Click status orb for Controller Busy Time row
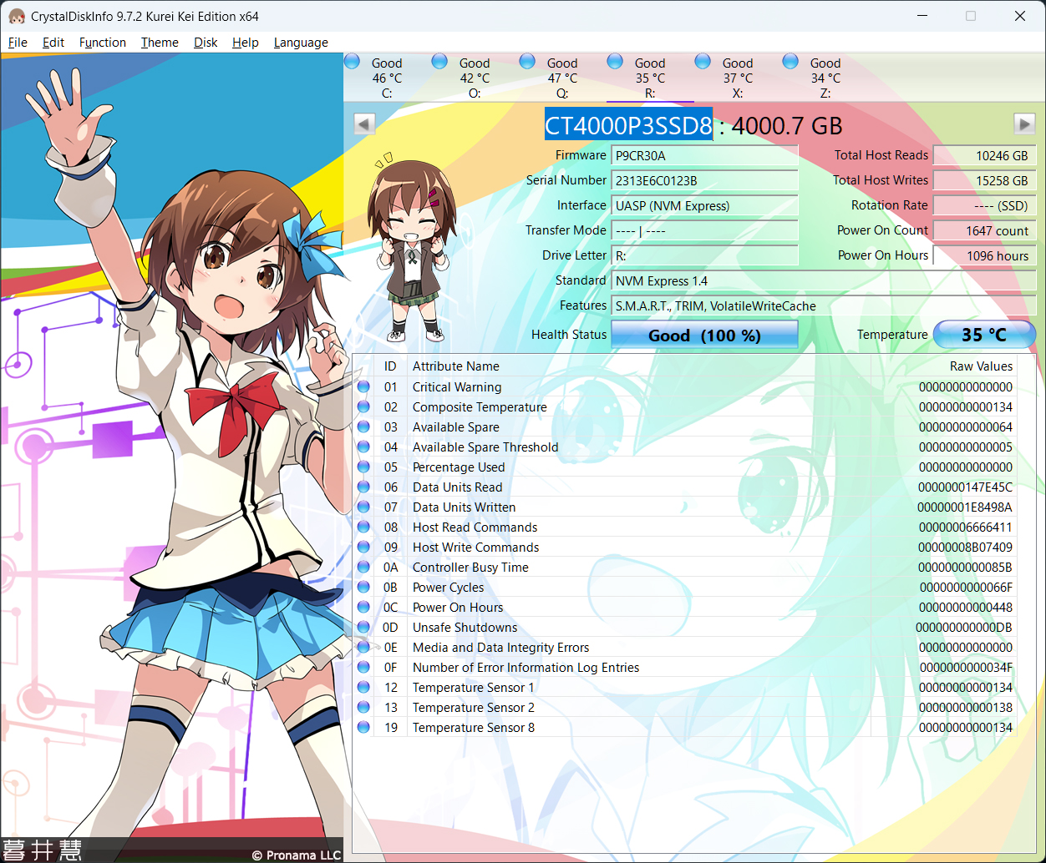1046x863 pixels. 363,568
